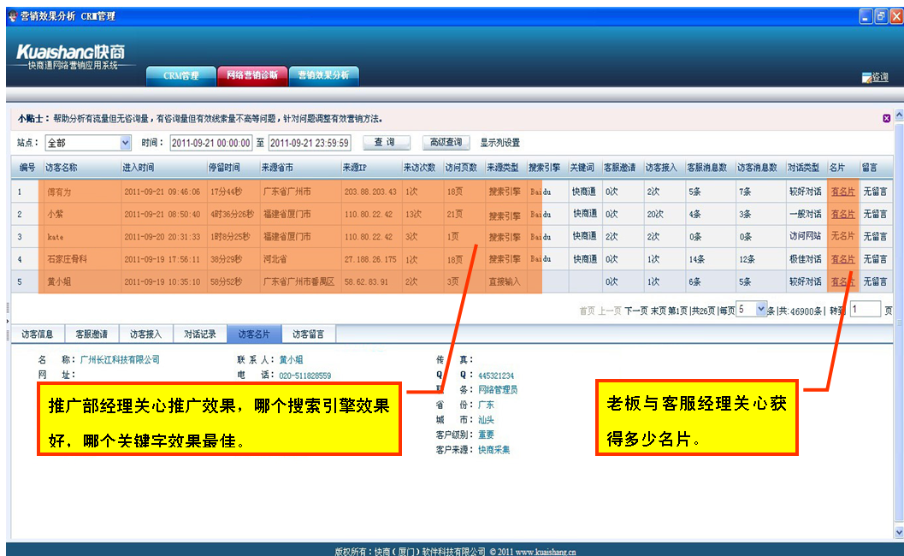The width and height of the screenshot is (904, 556).
Task: Select the 营销效果分析 tab
Action: [x=323, y=76]
